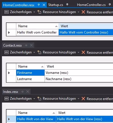Click Wert column header in Index.resx grid
113x123 pixels.
coord(84,113)
